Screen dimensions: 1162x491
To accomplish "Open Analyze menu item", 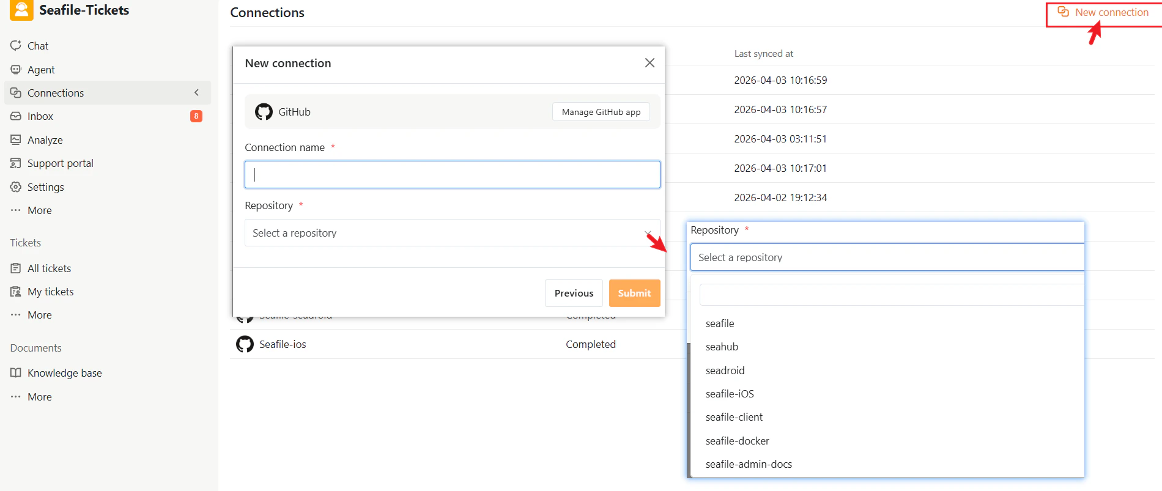I will [45, 139].
